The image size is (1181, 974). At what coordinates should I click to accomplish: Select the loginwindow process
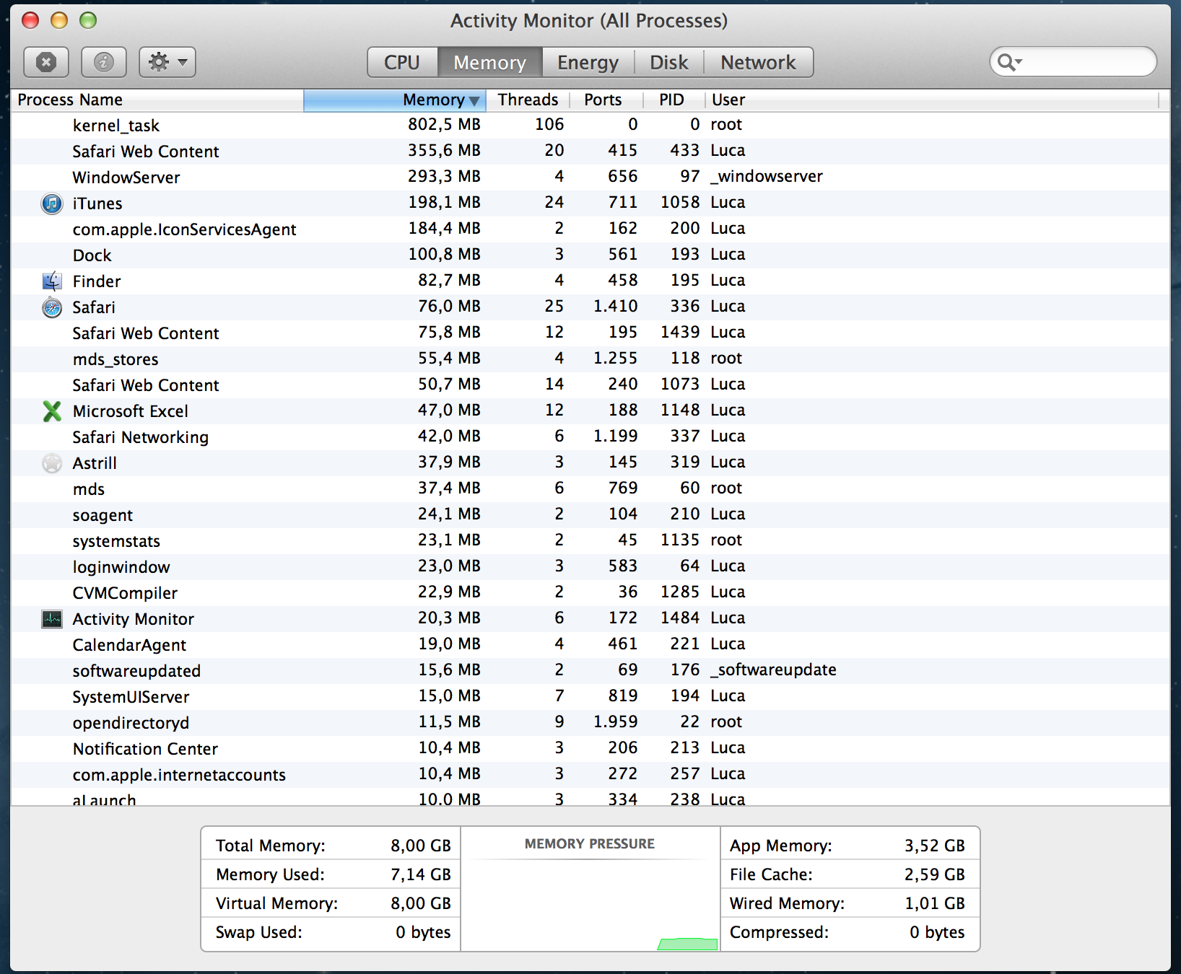[x=590, y=567]
